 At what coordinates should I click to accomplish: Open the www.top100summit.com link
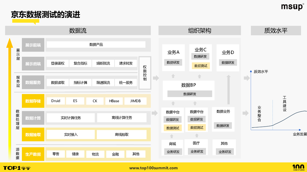tap(153, 168)
